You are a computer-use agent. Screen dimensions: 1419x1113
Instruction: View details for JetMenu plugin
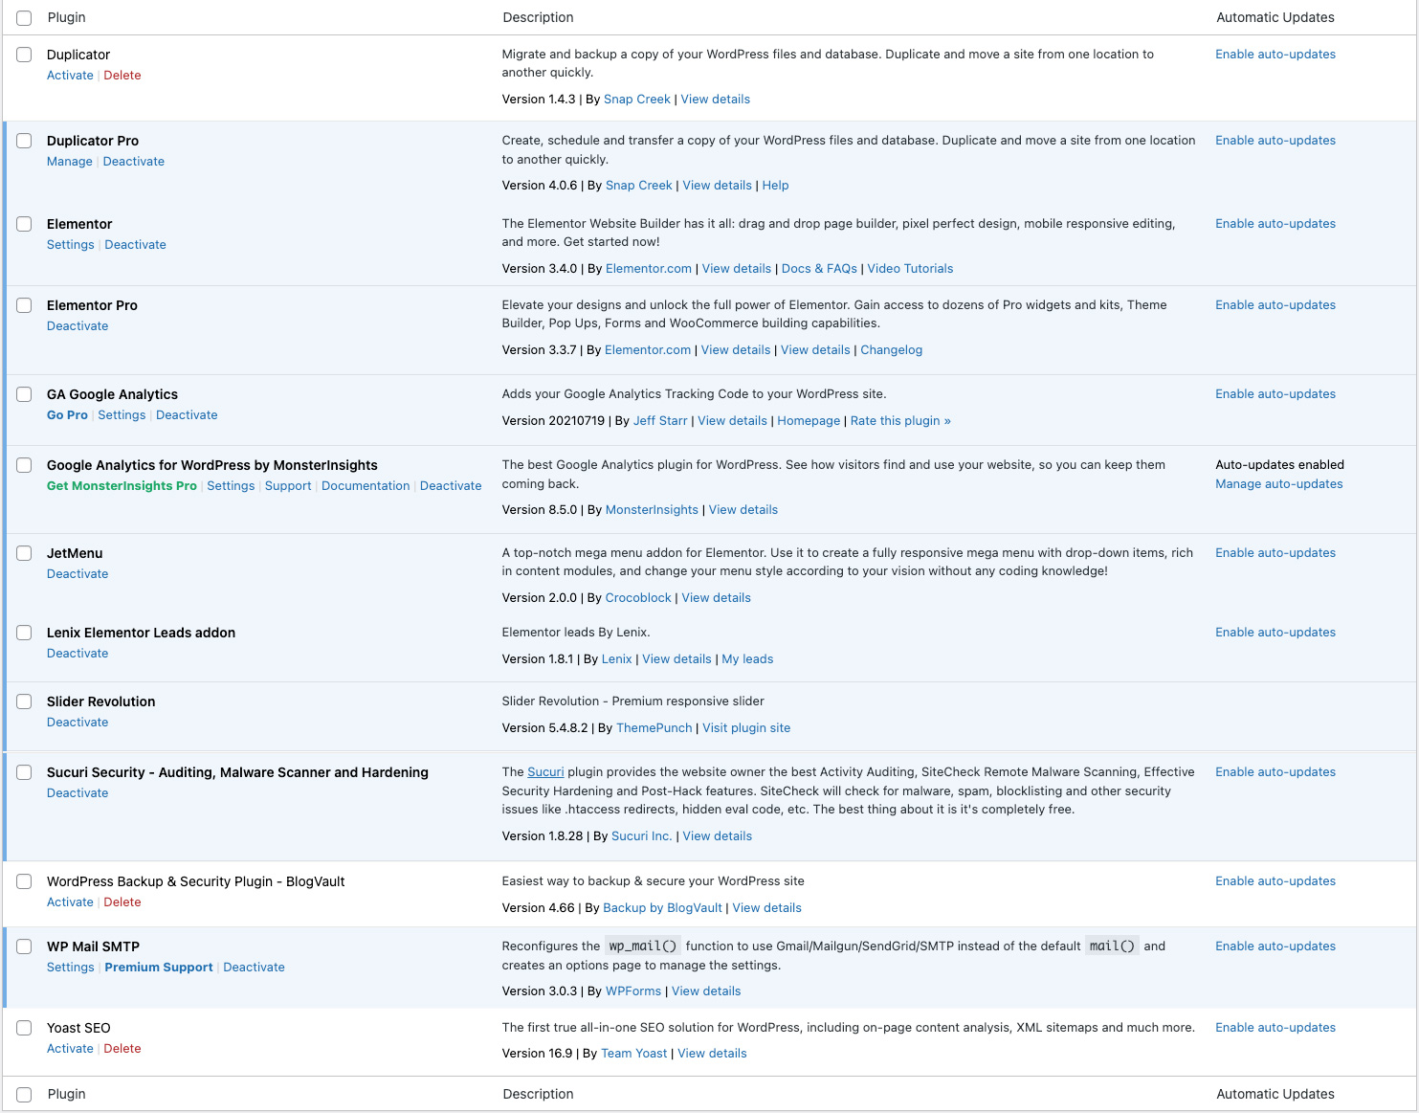pyautogui.click(x=716, y=598)
